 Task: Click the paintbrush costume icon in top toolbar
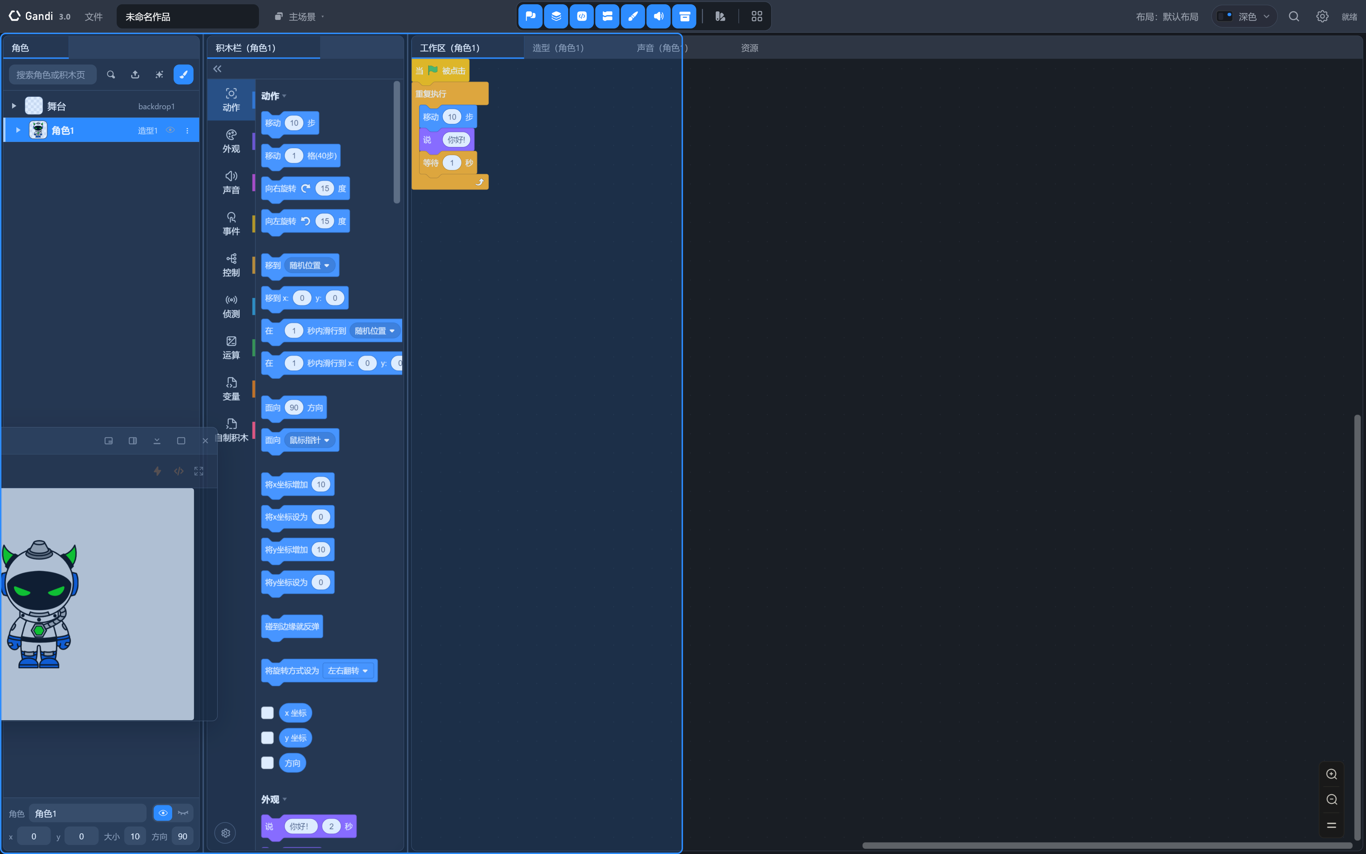tap(633, 16)
